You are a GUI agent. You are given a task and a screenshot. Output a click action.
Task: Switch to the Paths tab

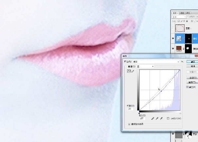point(188,13)
